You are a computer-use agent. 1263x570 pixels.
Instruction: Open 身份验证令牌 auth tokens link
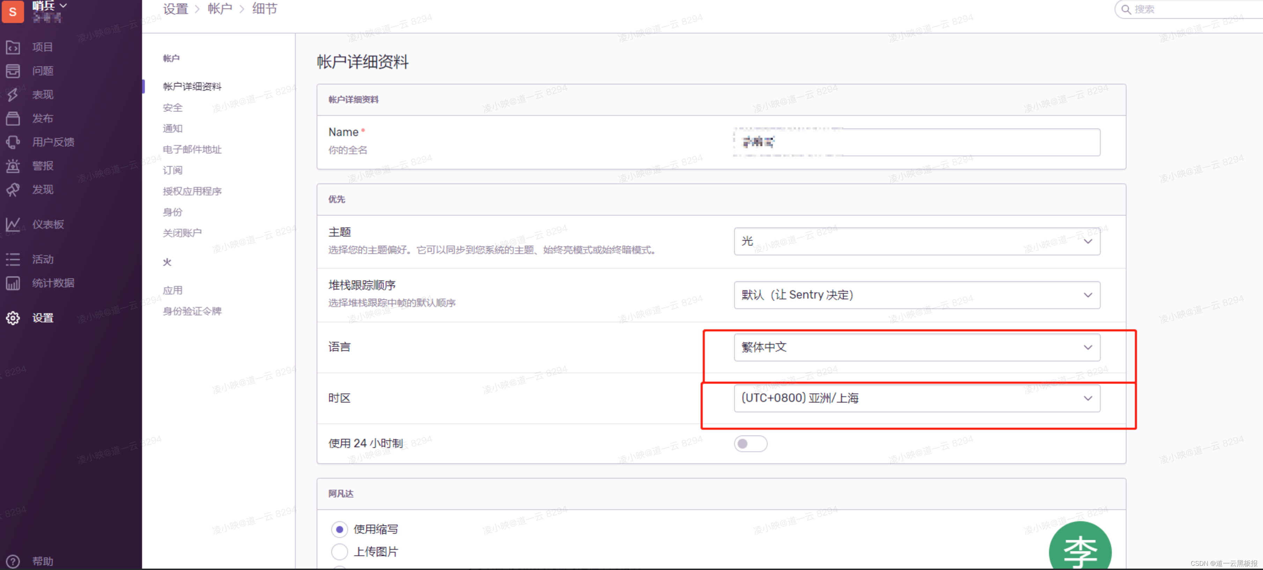192,311
